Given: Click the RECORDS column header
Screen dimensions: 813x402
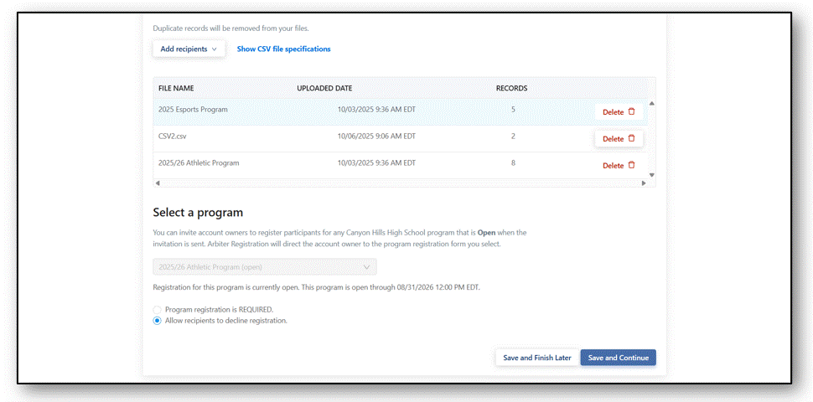Looking at the screenshot, I should point(511,88).
